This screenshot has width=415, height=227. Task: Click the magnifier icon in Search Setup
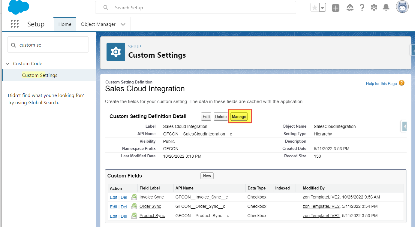[106, 8]
